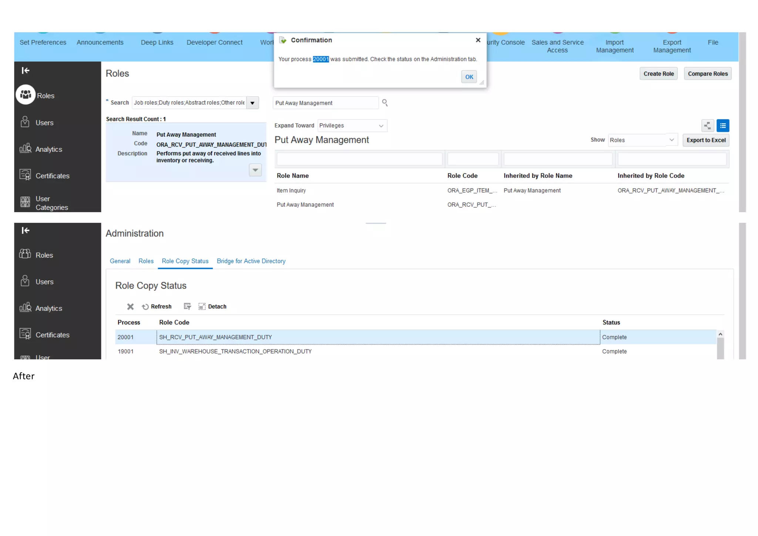Expand actions arrow on Put Away Management result
Image resolution: width=758 pixels, height=536 pixels.
coord(255,170)
